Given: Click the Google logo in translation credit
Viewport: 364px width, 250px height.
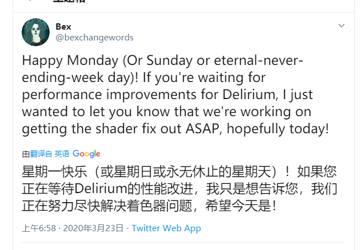Looking at the screenshot, I should point(86,154).
